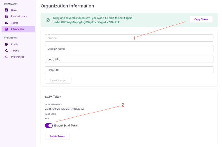The width and height of the screenshot is (222, 147).
Task: Click the Profile avatar icon
Action: (6, 44)
